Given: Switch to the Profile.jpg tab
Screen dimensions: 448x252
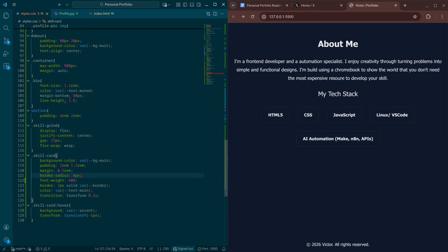Looking at the screenshot, I should (69, 13).
